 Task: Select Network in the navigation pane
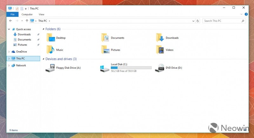[21, 66]
